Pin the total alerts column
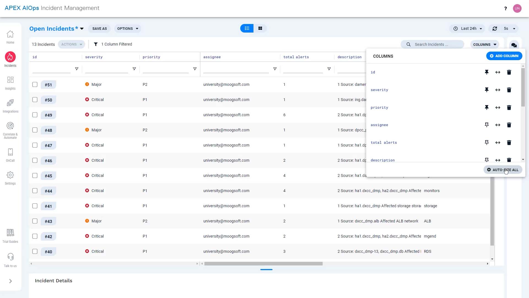529x298 pixels. click(487, 143)
